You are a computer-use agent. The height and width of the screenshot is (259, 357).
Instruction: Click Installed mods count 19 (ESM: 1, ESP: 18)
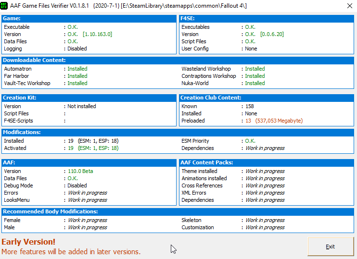click(93, 141)
